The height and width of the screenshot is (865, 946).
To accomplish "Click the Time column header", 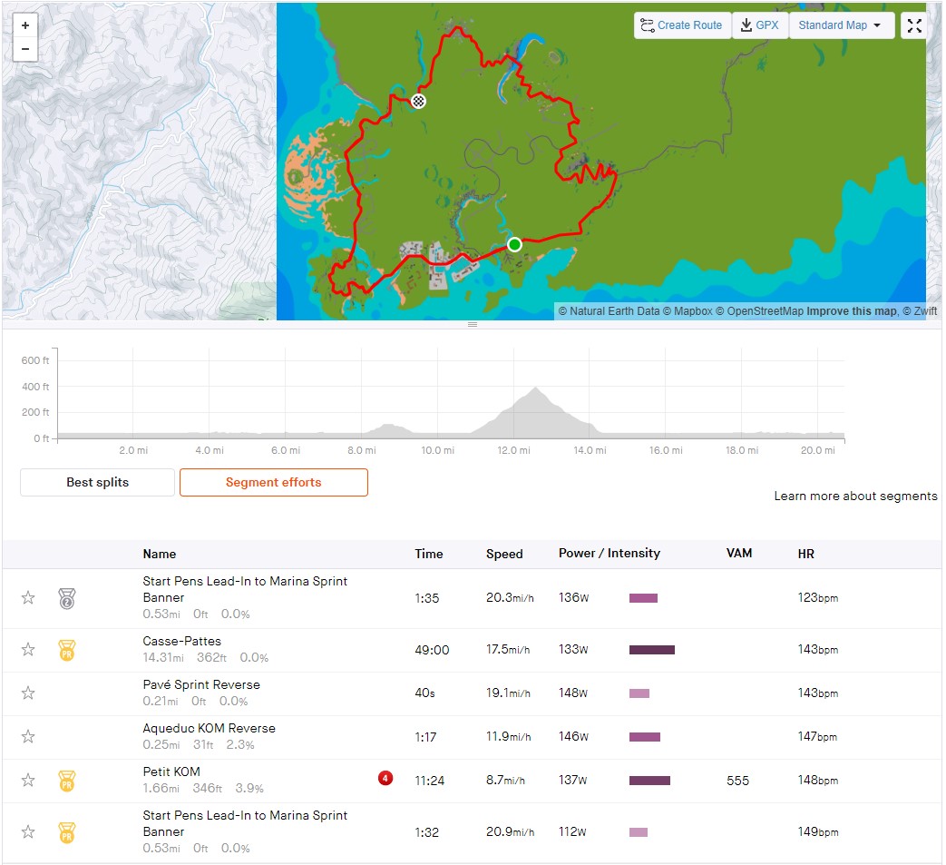I will tap(428, 554).
